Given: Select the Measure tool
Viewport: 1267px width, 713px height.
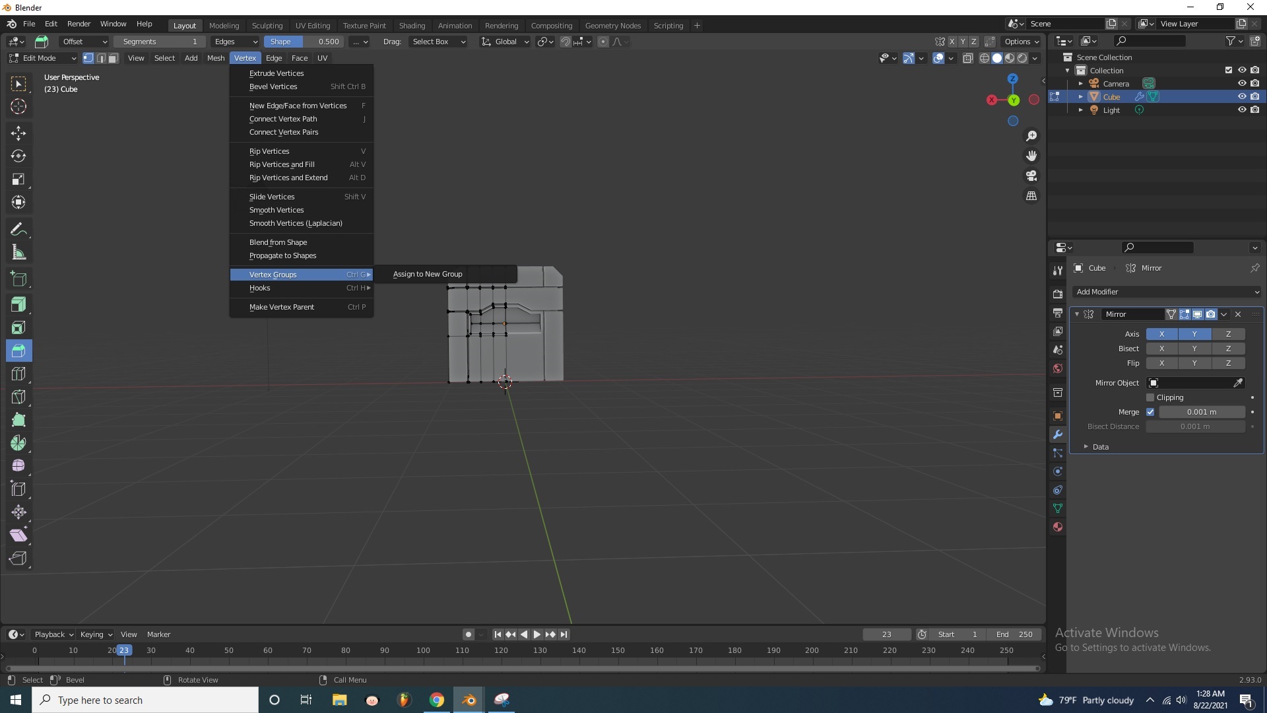Looking at the screenshot, I should click(18, 253).
